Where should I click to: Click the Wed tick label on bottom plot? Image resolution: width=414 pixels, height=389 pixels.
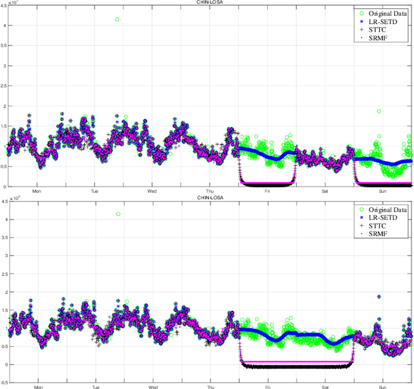[152, 387]
